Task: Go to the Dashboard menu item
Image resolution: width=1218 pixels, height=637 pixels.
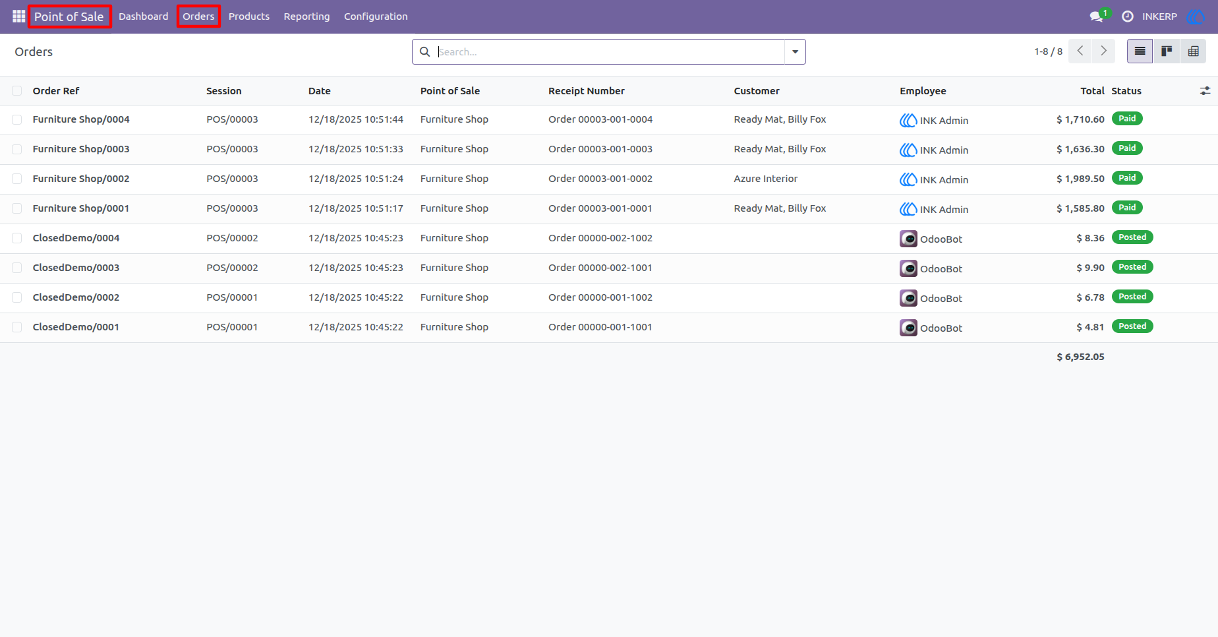Action: [143, 16]
